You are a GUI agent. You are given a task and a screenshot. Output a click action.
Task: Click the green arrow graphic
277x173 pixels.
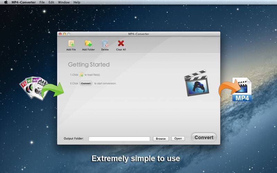(x=53, y=90)
